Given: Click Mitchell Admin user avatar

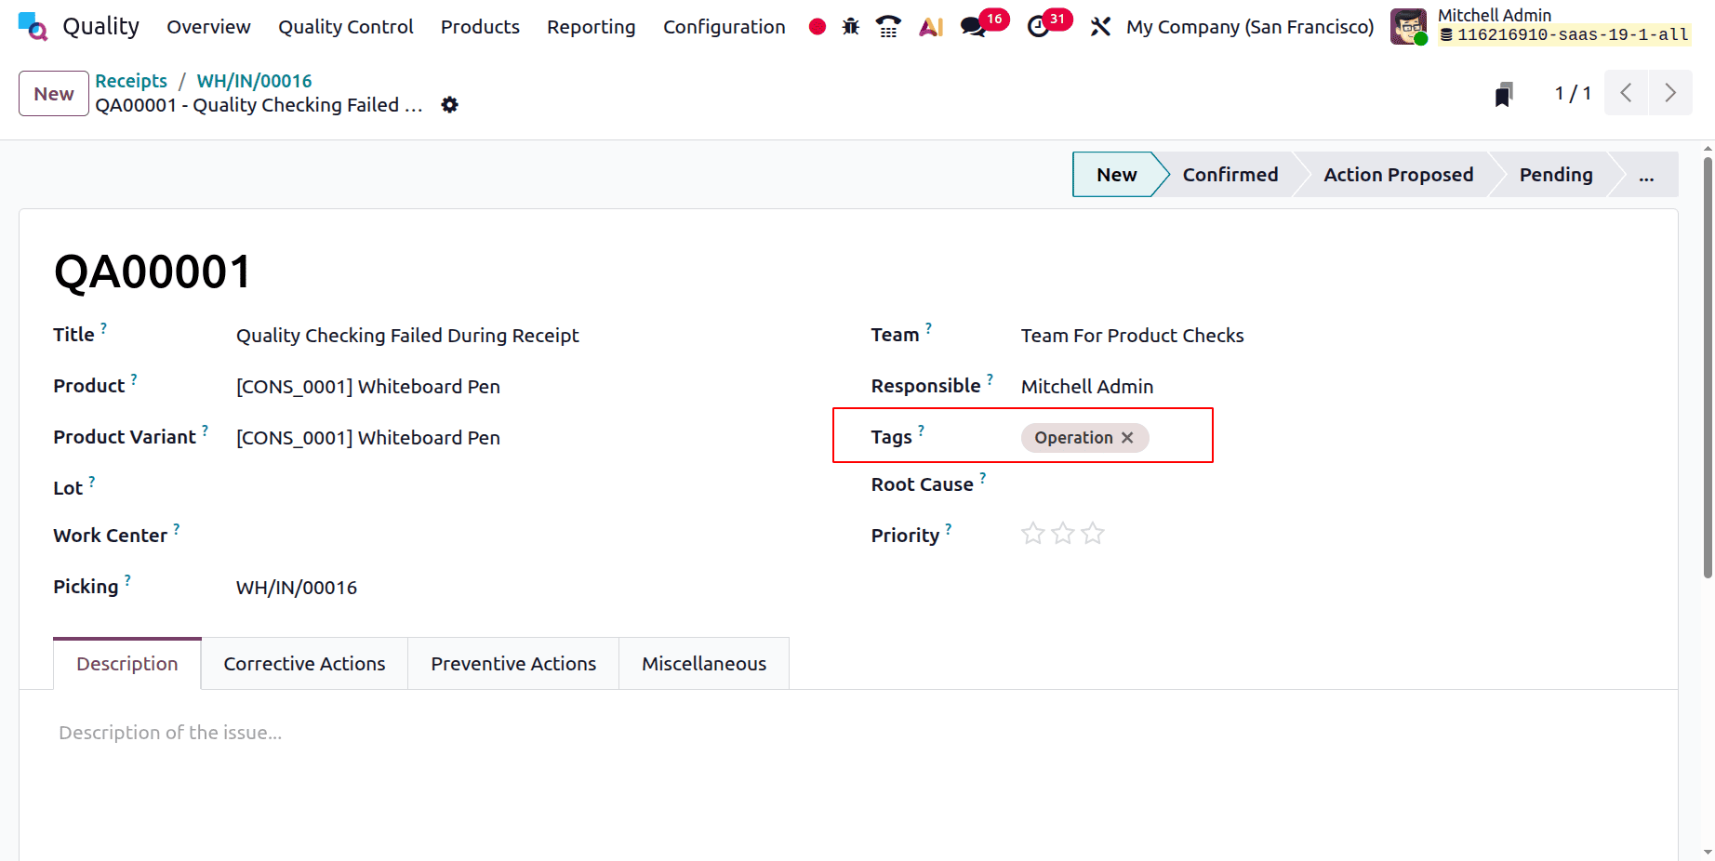Looking at the screenshot, I should pos(1408,26).
